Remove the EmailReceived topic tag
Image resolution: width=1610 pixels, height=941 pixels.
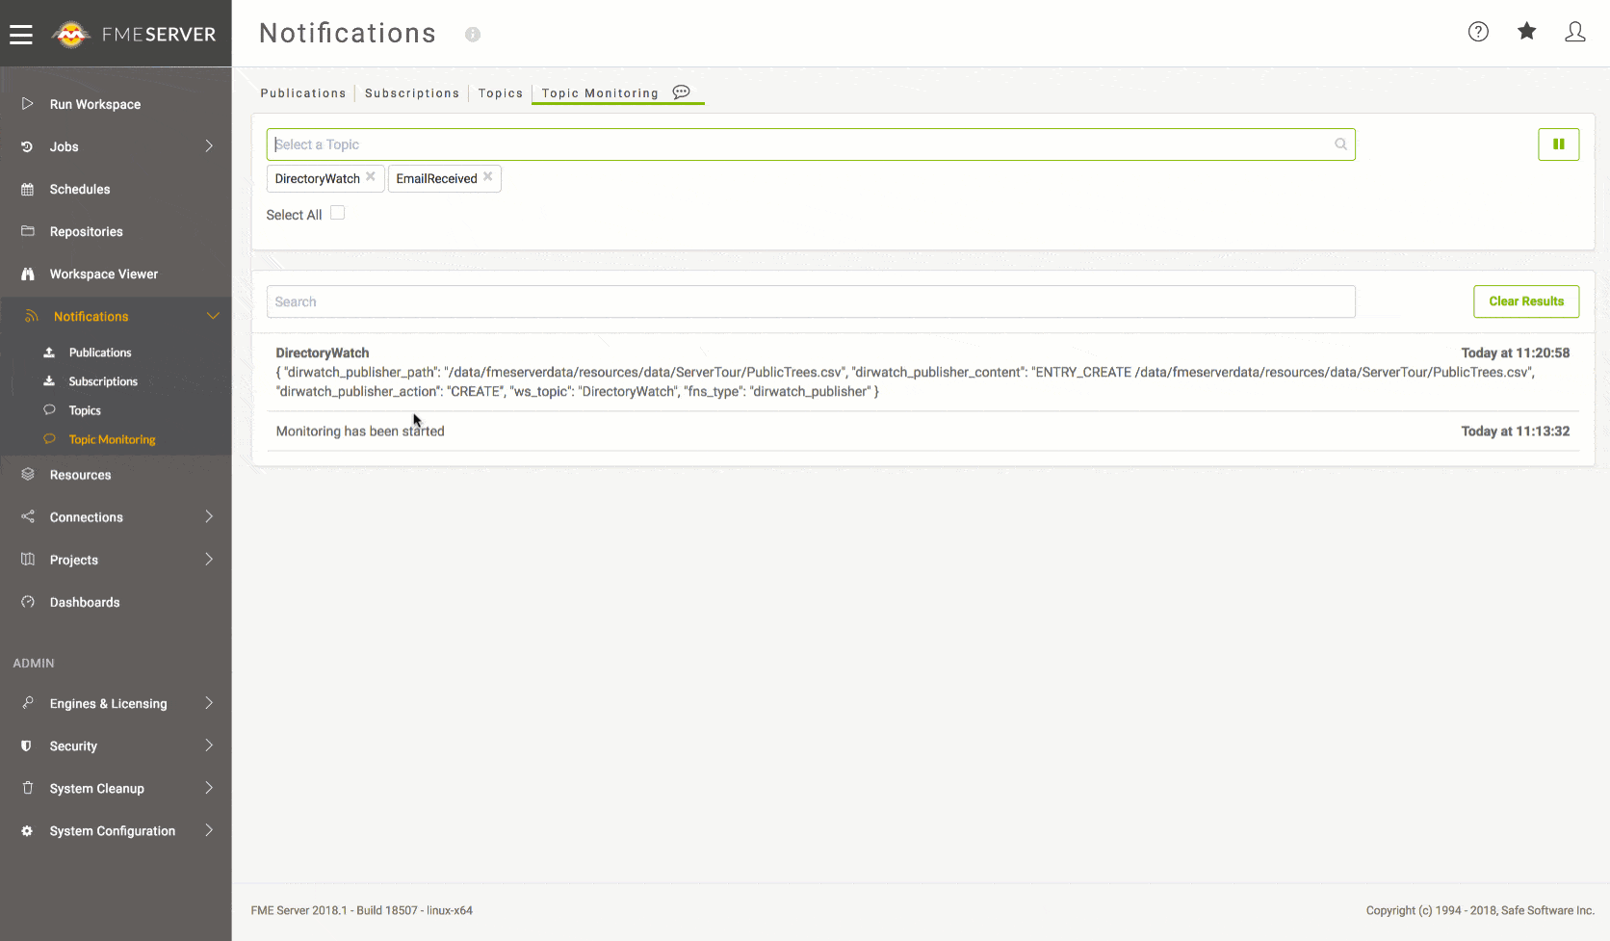pyautogui.click(x=488, y=177)
